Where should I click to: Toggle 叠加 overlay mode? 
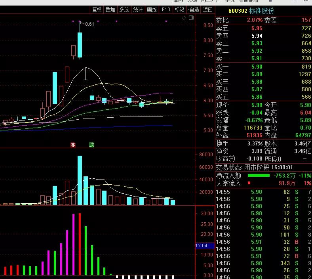(110, 10)
